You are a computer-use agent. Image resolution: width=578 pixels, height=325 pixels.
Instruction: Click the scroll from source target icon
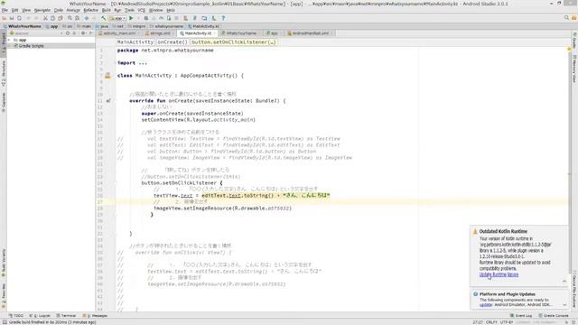68,33
